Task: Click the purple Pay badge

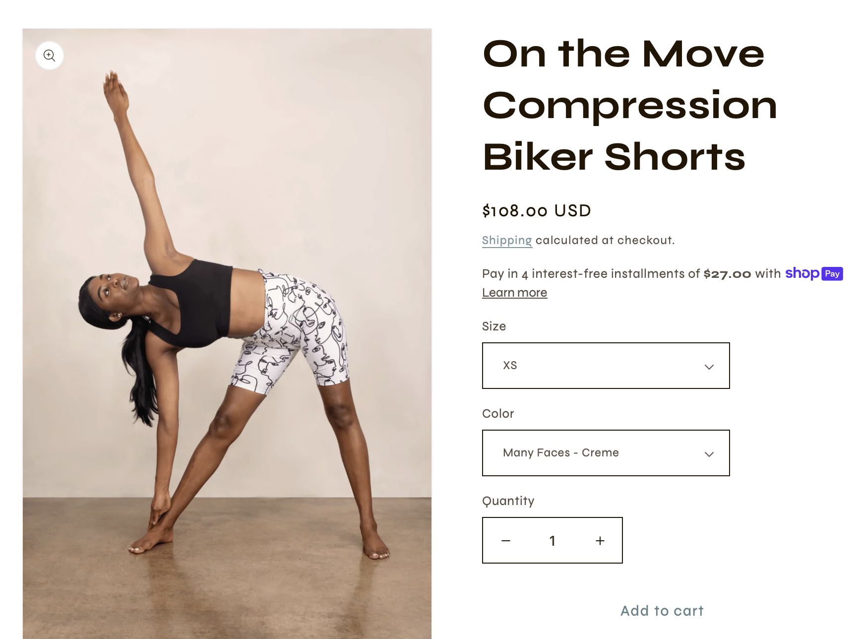Action: coord(832,274)
